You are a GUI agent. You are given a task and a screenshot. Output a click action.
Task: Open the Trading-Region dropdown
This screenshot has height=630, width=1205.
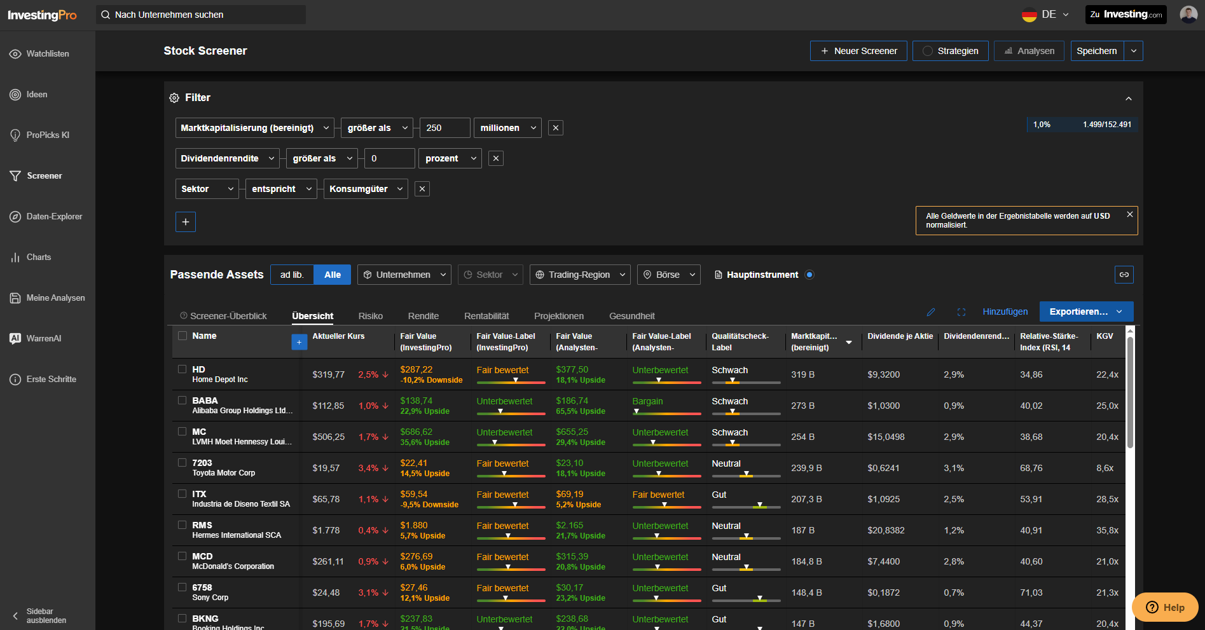580,275
